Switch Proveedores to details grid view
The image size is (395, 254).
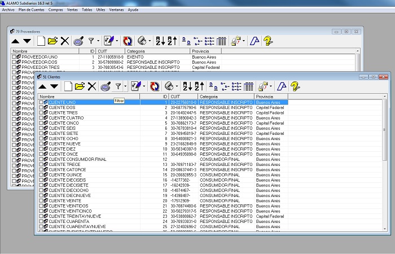click(x=221, y=41)
